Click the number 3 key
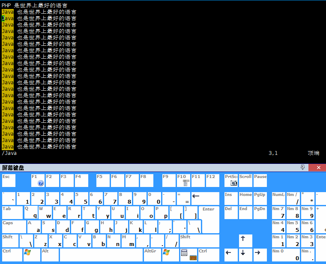 (52, 199)
